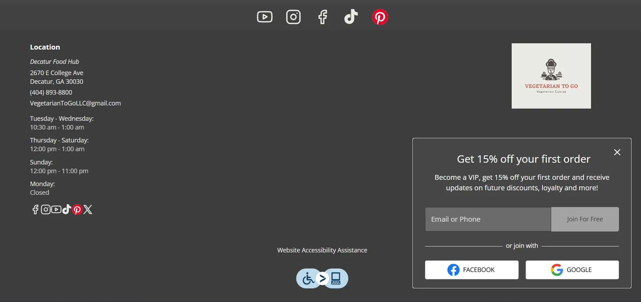Click the Vegetarian To Go logo

pos(551,76)
